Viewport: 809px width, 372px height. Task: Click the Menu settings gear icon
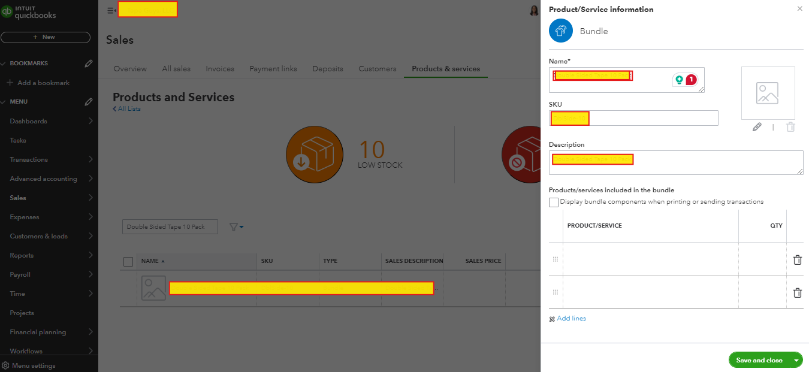6,365
